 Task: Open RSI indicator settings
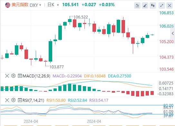click(14, 100)
